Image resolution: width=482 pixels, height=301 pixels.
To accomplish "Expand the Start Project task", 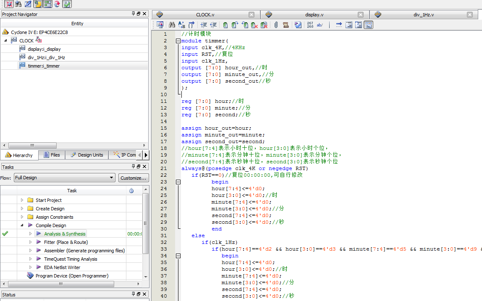I will 22,200.
